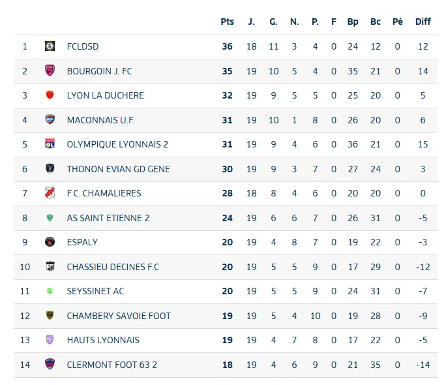Click the Clermont Foot 63 2 crest
This screenshot has height=385, width=444.
click(x=50, y=365)
